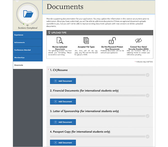Click the Passport Copy completion checkmark circle
This screenshot has height=147, width=168.
(147, 137)
